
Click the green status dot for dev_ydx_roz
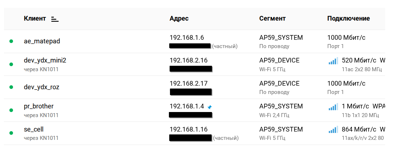pyautogui.click(x=11, y=87)
